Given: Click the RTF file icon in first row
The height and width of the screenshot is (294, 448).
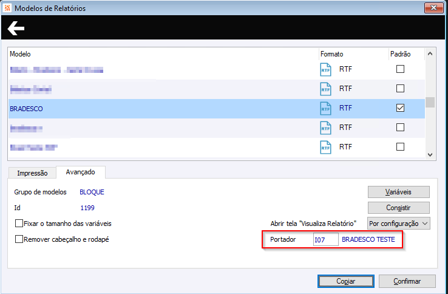Looking at the screenshot, I should [325, 70].
